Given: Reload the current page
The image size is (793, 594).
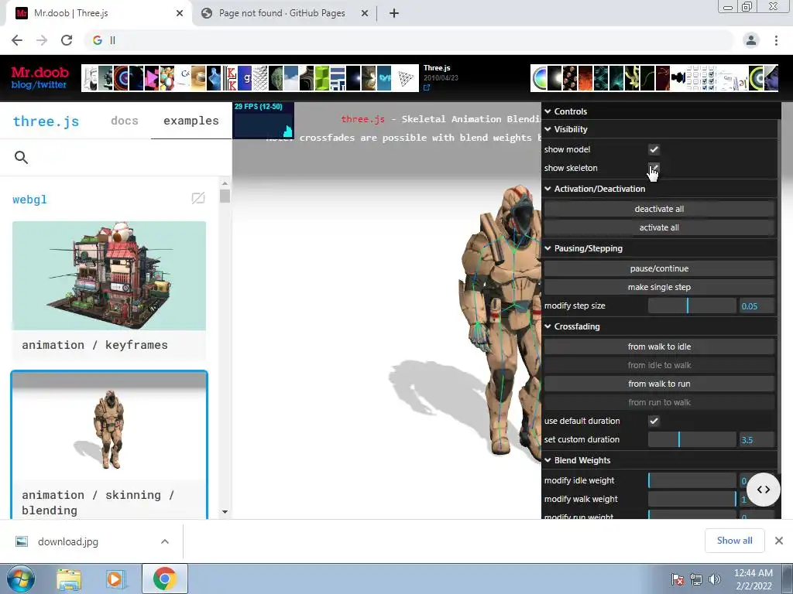Looking at the screenshot, I should pos(67,40).
